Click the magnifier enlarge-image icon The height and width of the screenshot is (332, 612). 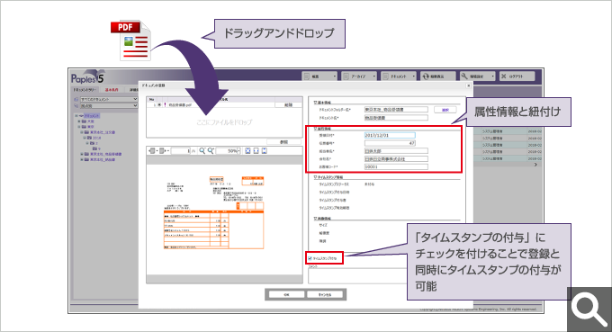tap(589, 310)
